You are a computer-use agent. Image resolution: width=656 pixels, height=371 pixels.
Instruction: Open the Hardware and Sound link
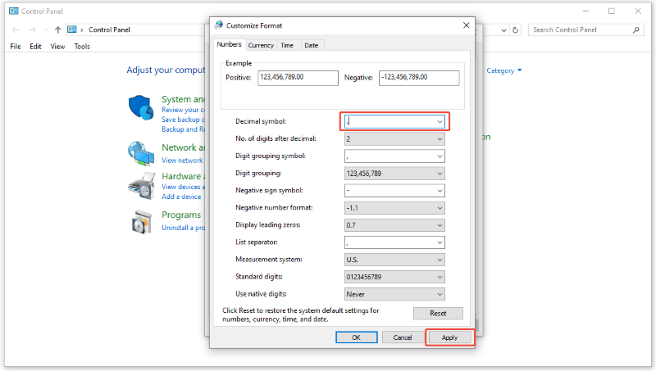pyautogui.click(x=183, y=176)
